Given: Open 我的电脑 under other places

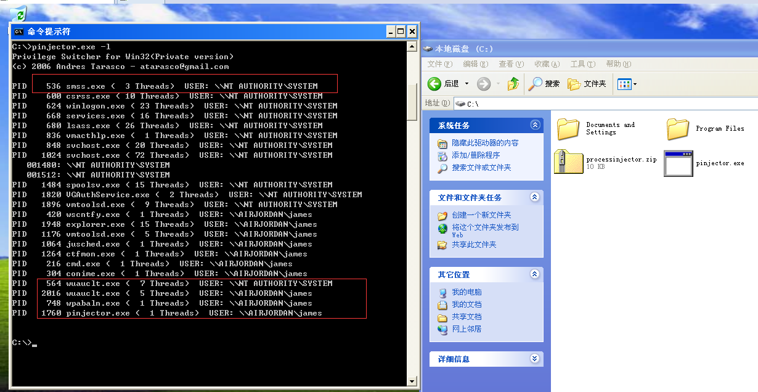Looking at the screenshot, I should pos(467,292).
